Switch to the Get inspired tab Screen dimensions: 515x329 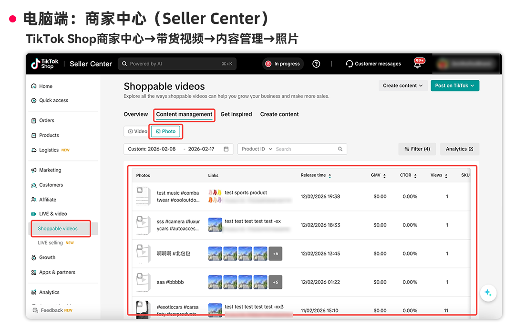point(236,114)
